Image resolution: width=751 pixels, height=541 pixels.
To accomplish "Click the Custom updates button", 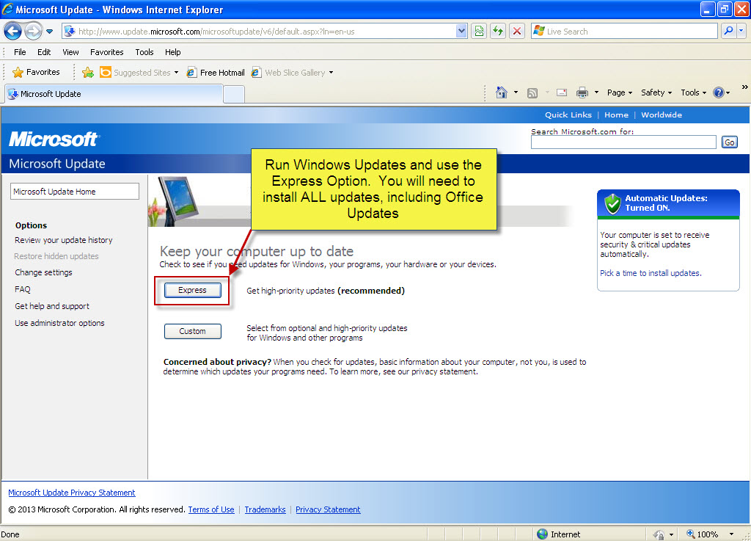I will [x=193, y=331].
